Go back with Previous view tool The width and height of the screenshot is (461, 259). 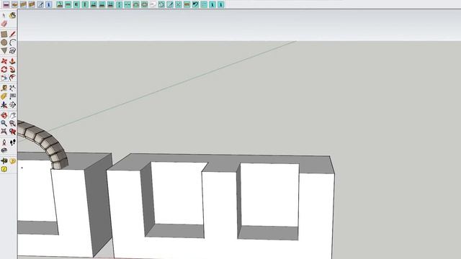(12, 132)
